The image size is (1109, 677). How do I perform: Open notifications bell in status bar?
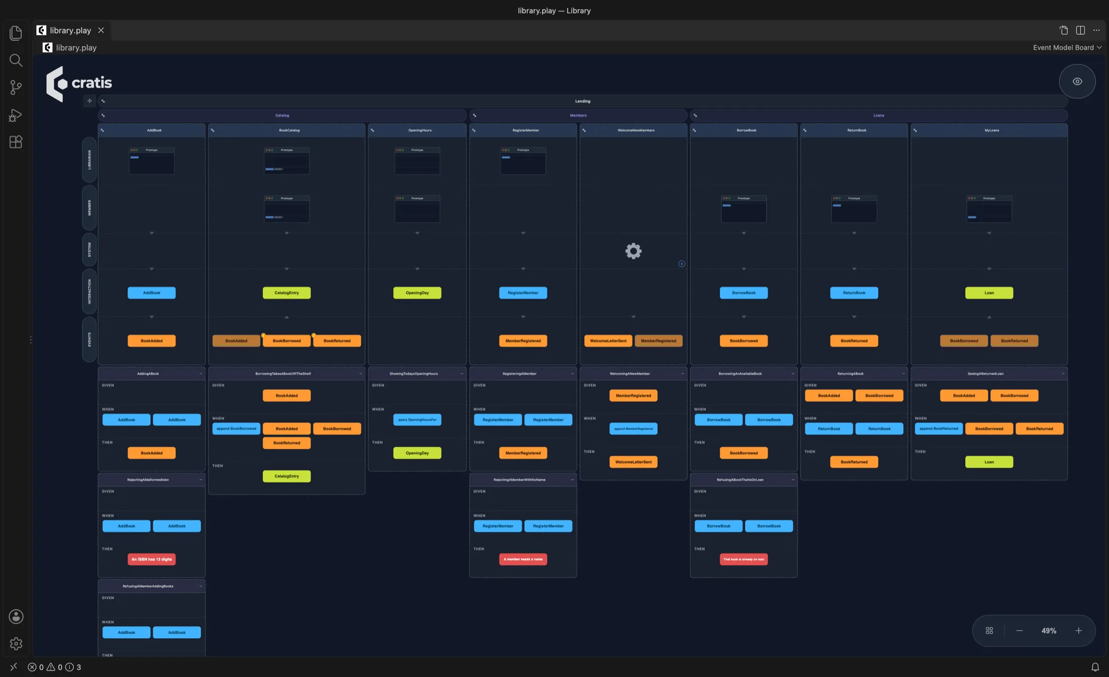click(1095, 667)
